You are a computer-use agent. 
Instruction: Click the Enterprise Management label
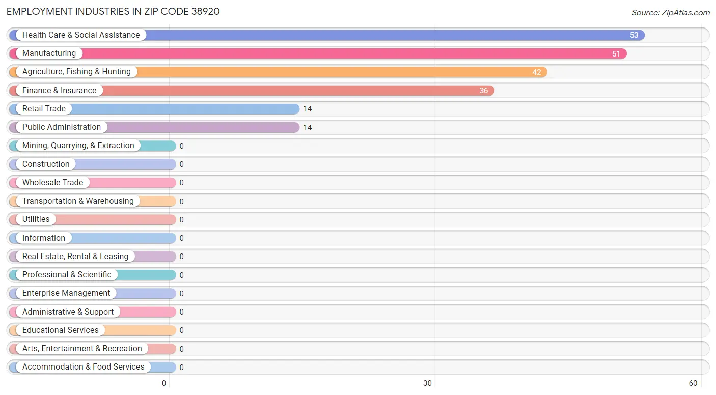(66, 293)
